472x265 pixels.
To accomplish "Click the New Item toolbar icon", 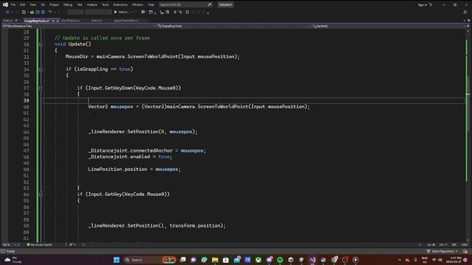I will click(24, 12).
